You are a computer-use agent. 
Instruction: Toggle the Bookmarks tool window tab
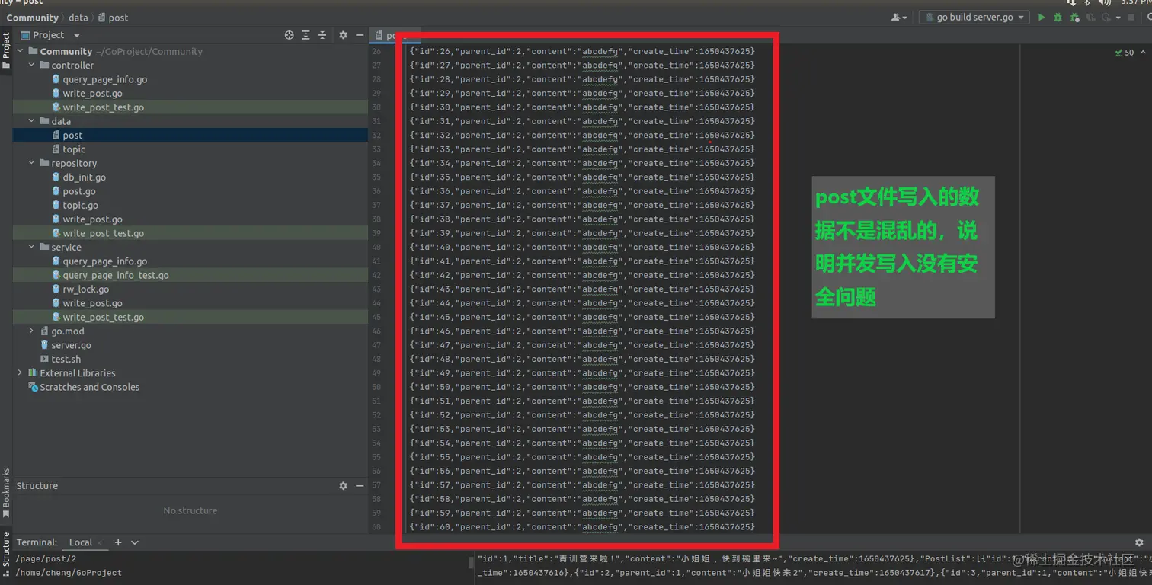tap(6, 494)
